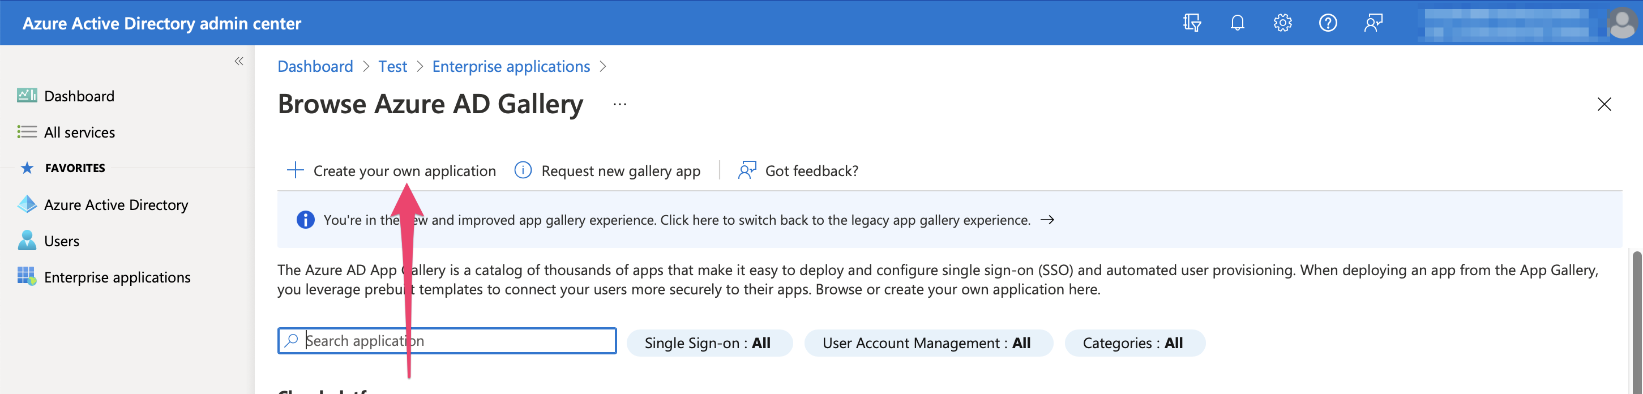Open Dashboard from the sidebar
This screenshot has height=394, width=1643.
click(79, 96)
